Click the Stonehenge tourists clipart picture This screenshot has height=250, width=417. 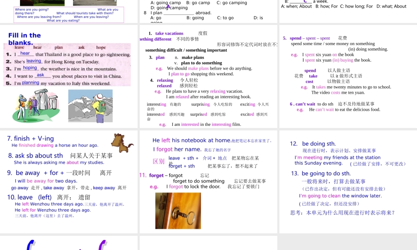point(35,106)
